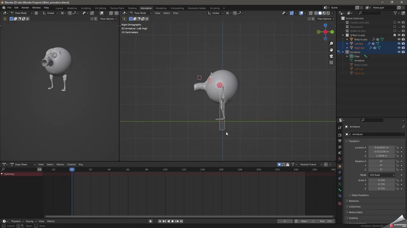407x228 pixels.
Task: Toggle Armature visibility eye icon
Action: (x=399, y=52)
